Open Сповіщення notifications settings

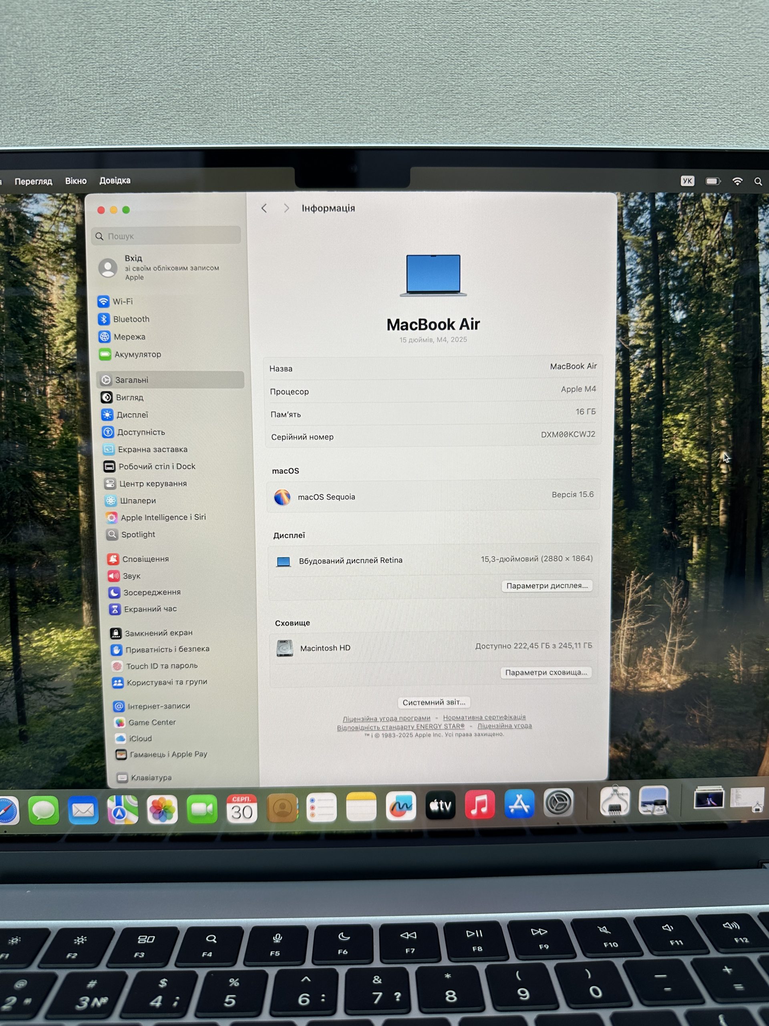[138, 559]
